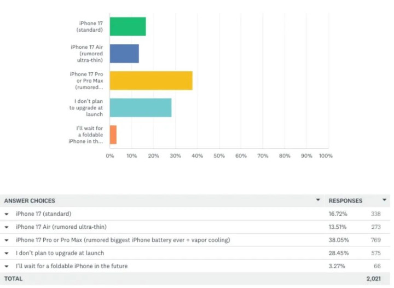Click the TOTAL row label
This screenshot has height=288, width=394.
[13, 279]
